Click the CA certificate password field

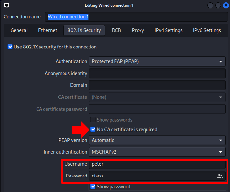pyautogui.click(x=157, y=109)
